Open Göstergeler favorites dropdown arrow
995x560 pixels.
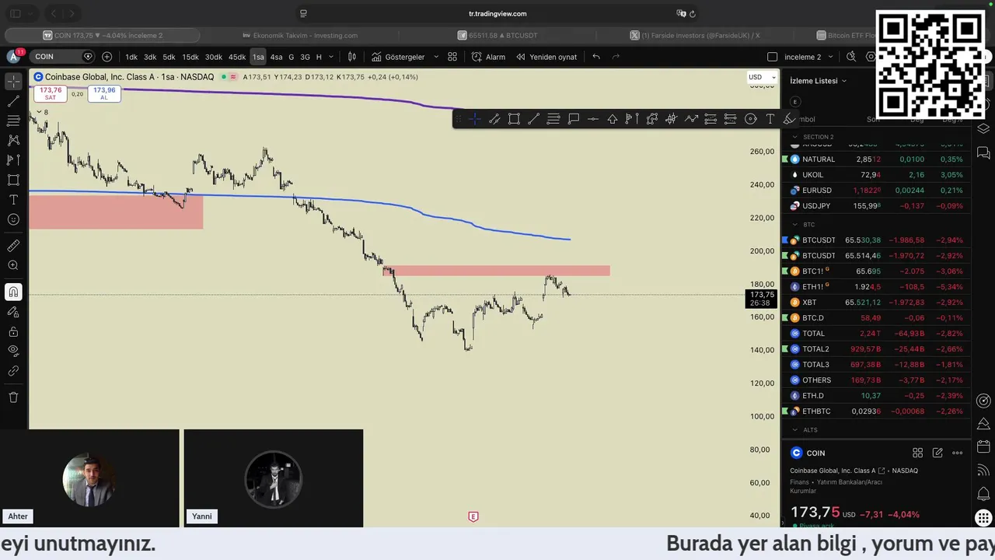[436, 57]
